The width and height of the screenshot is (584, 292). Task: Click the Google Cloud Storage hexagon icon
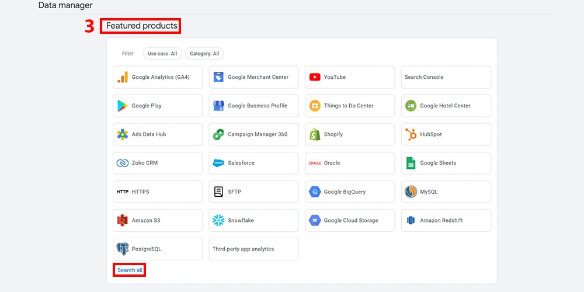coord(315,221)
